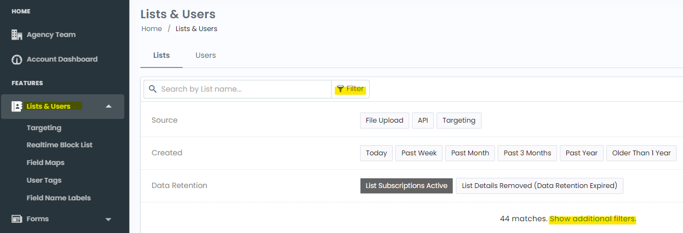Click the HOME sidebar section header
Image resolution: width=683 pixels, height=233 pixels.
point(21,11)
